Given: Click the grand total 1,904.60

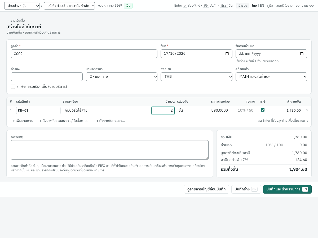Looking at the screenshot, I should click(298, 170).
